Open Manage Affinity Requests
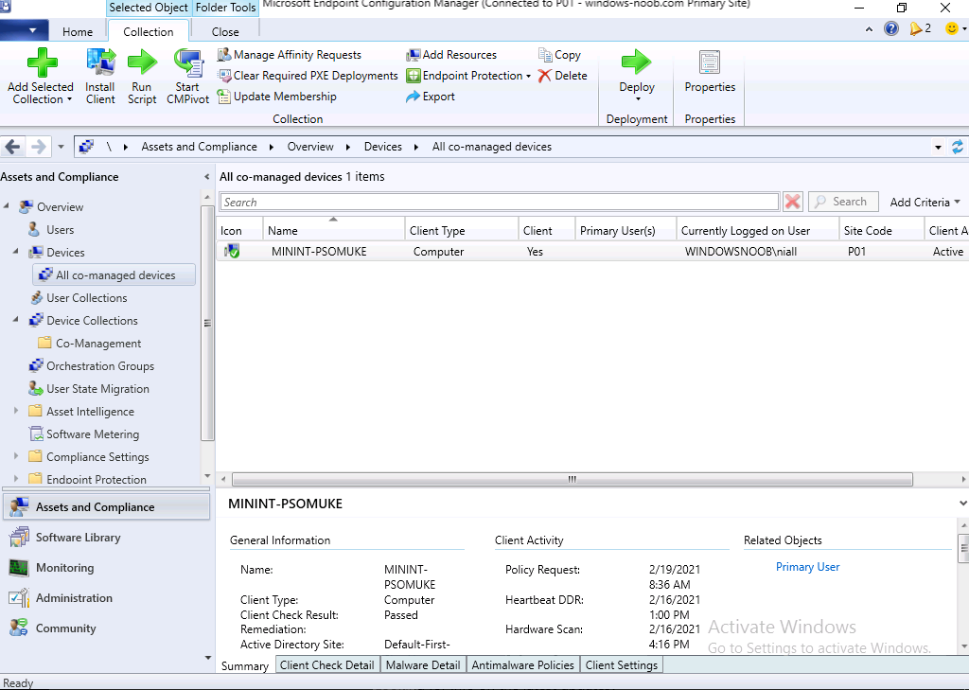This screenshot has width=969, height=690. [x=290, y=55]
